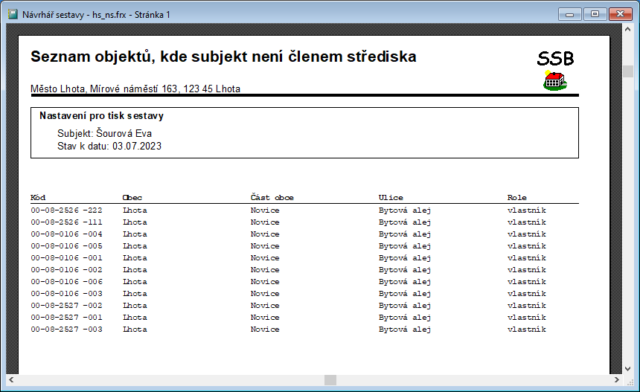Close the Návrhář sestavy window
The image size is (640, 392).
point(619,13)
